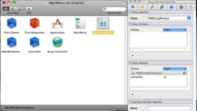This screenshot has width=197, height=111.
Task: Switch to list view mode
Action: tap(13, 9)
